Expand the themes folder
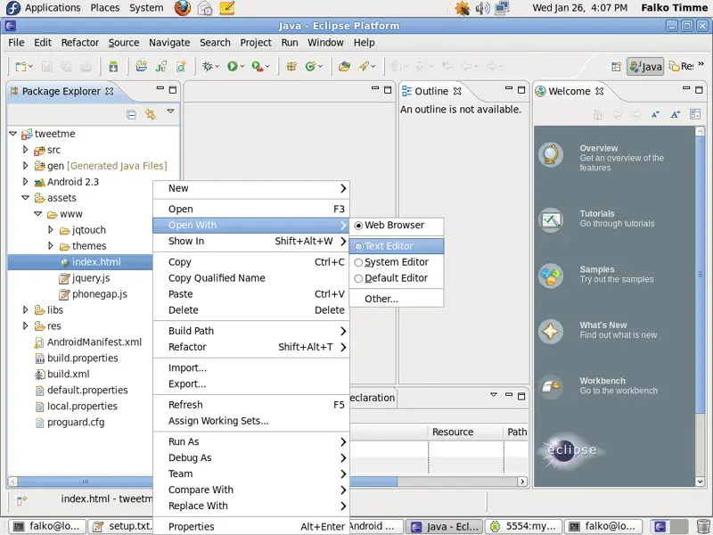The image size is (713, 535). tap(51, 245)
